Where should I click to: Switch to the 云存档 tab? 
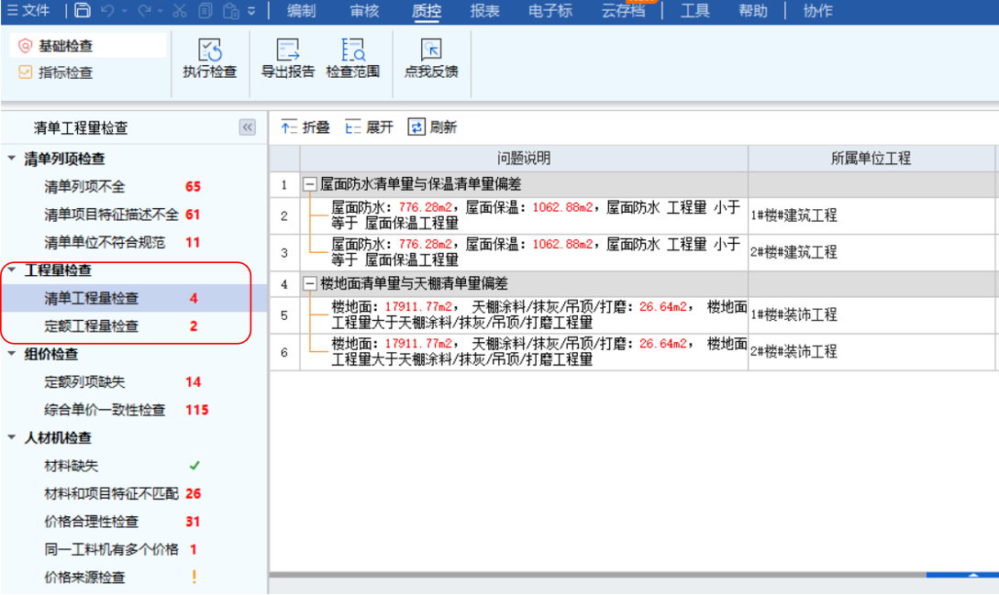click(623, 11)
